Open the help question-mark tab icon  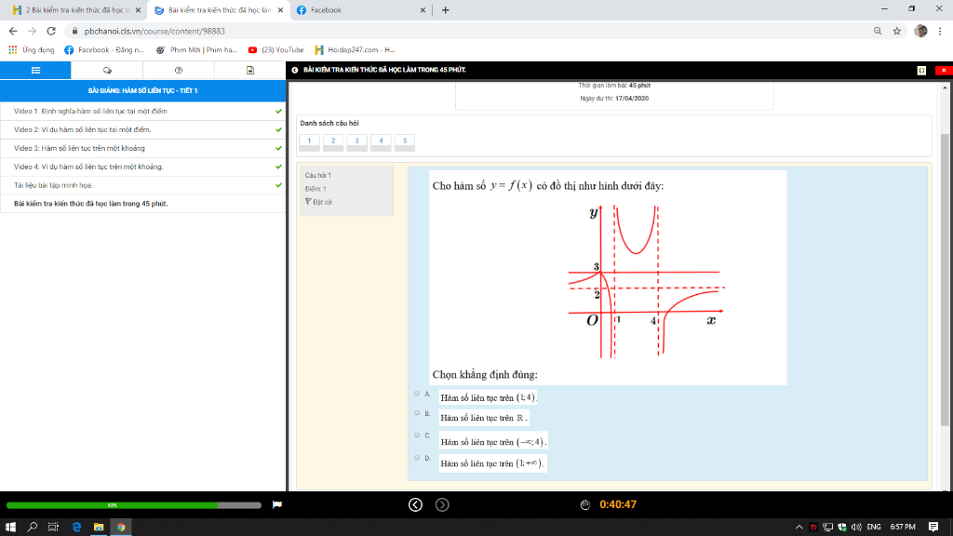coord(179,71)
